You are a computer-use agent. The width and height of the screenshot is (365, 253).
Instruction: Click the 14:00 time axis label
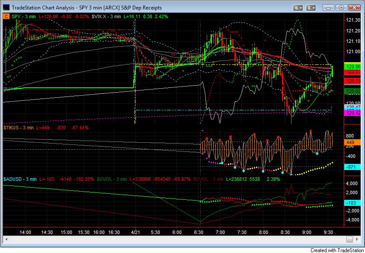[x=26, y=232]
